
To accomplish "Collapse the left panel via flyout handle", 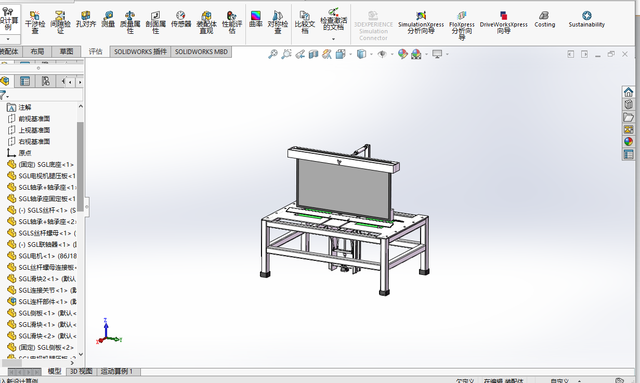I will tap(87, 207).
